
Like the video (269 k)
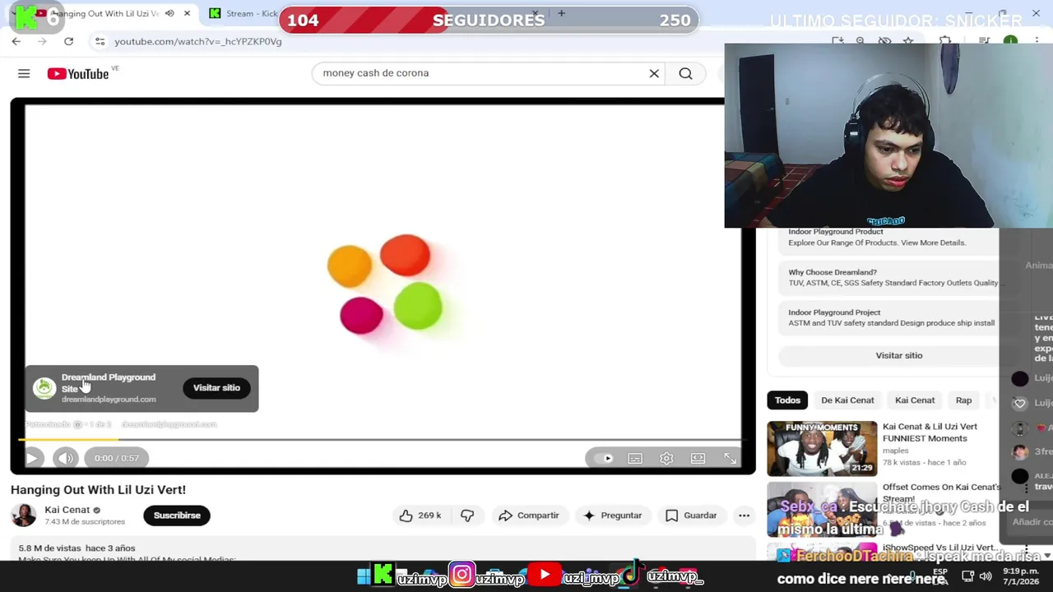(x=420, y=516)
